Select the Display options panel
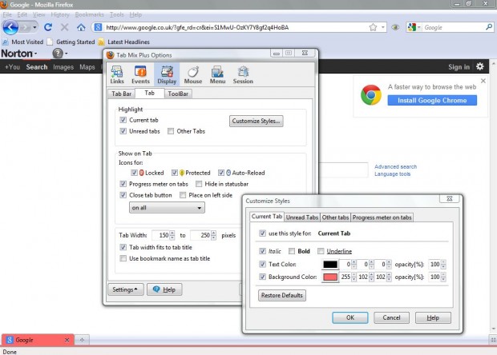497x355 pixels. click(167, 74)
